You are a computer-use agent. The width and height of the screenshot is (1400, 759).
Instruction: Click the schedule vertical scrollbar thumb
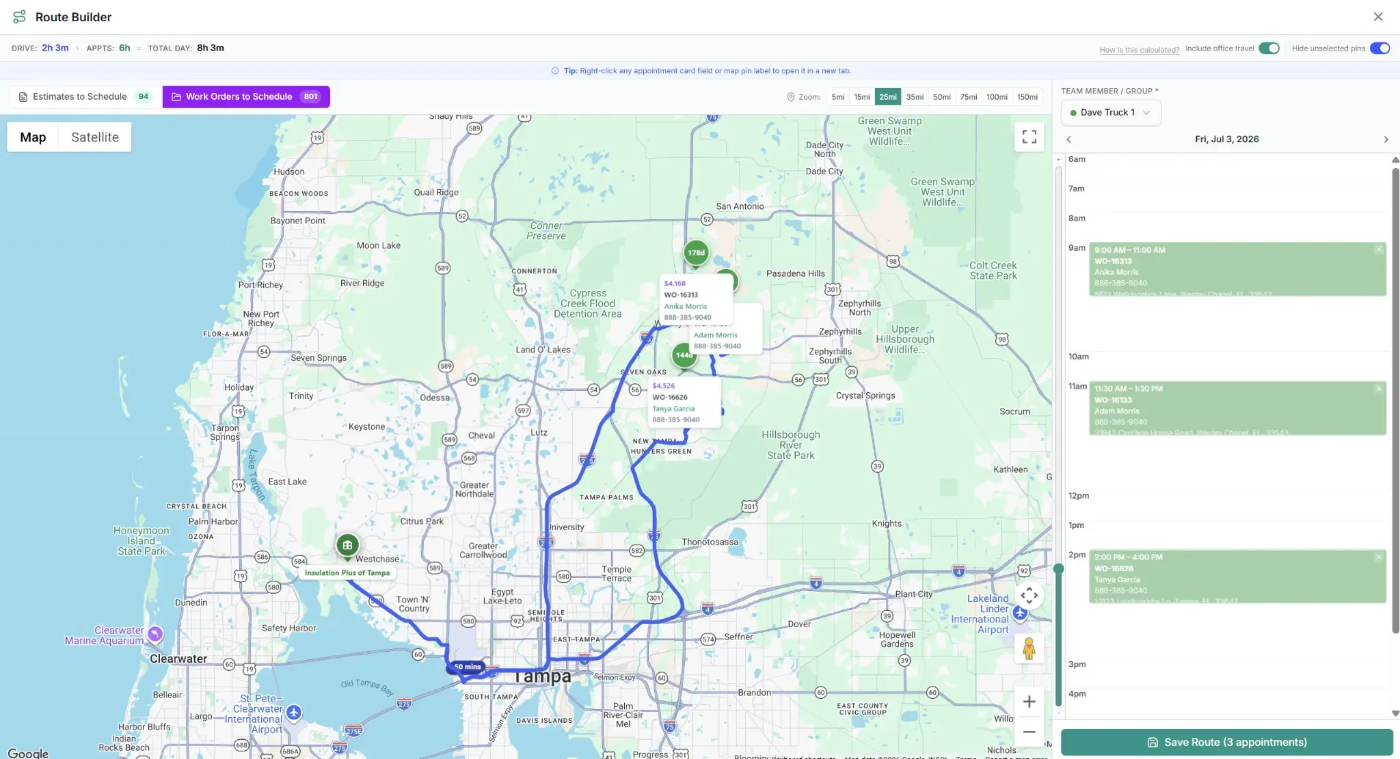click(x=1395, y=400)
